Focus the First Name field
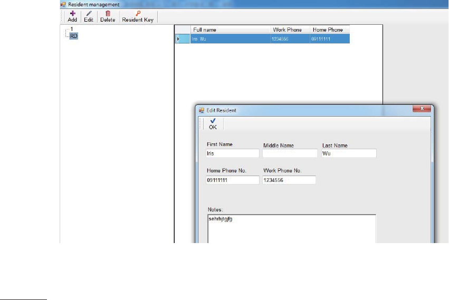 click(233, 153)
